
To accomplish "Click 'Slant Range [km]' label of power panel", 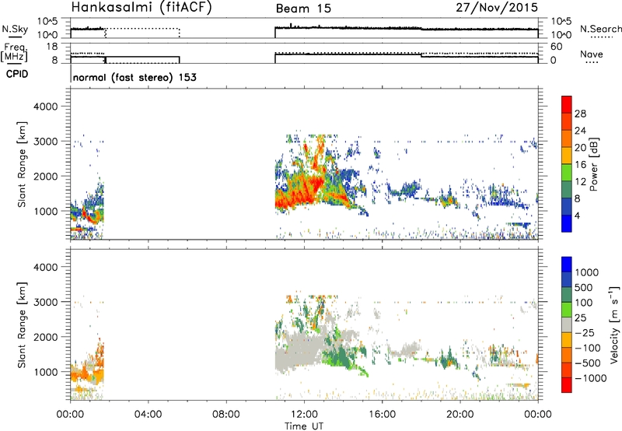I will [x=22, y=164].
